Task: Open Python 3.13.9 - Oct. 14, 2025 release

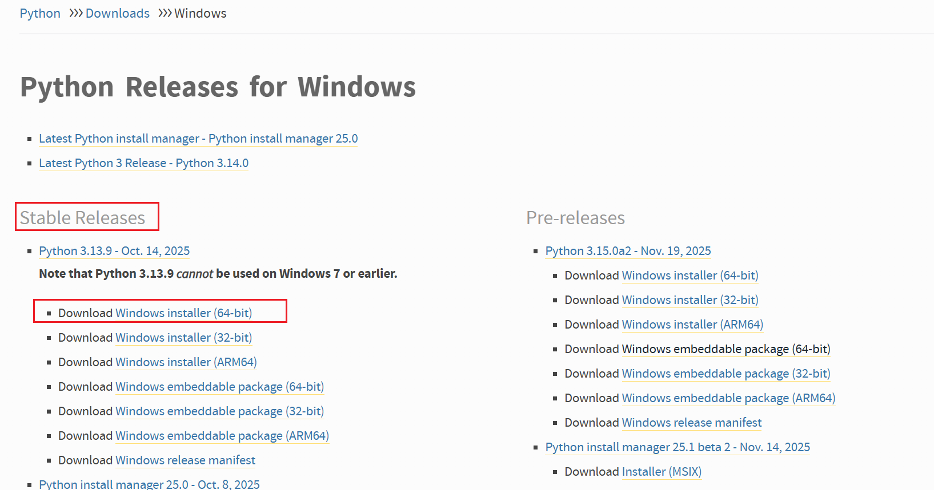Action: [114, 251]
